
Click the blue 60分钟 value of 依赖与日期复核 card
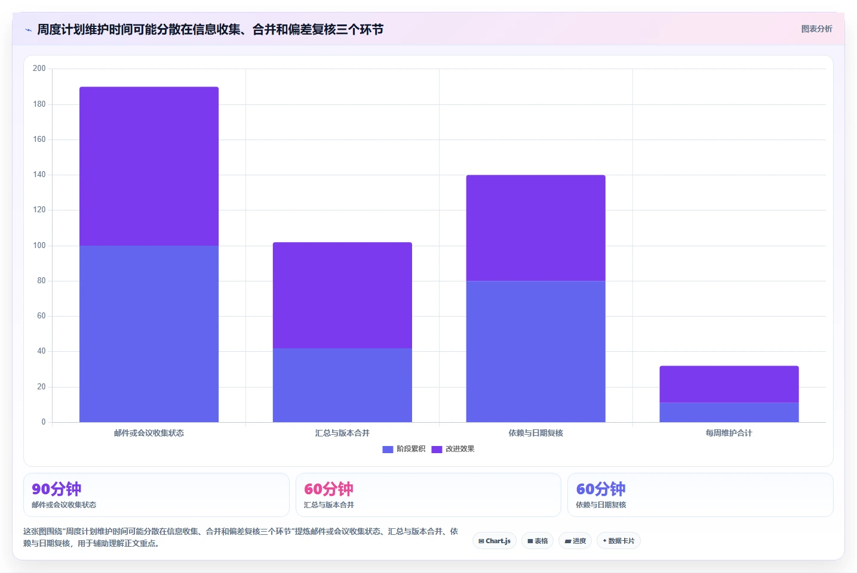(x=601, y=489)
